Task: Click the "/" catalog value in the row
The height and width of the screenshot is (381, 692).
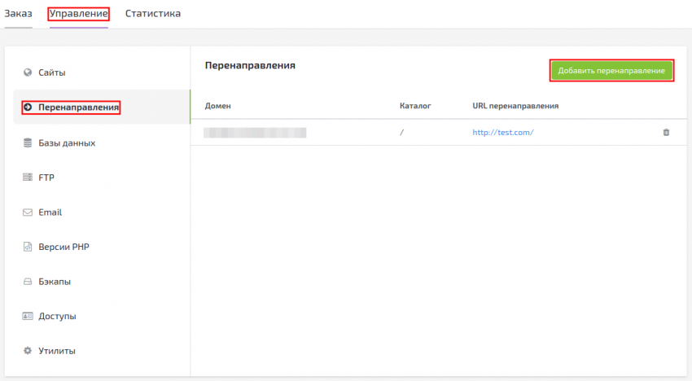Action: click(402, 132)
